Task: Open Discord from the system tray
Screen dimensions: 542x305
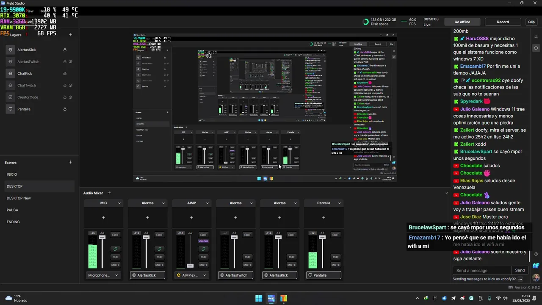Action: click(x=462, y=298)
